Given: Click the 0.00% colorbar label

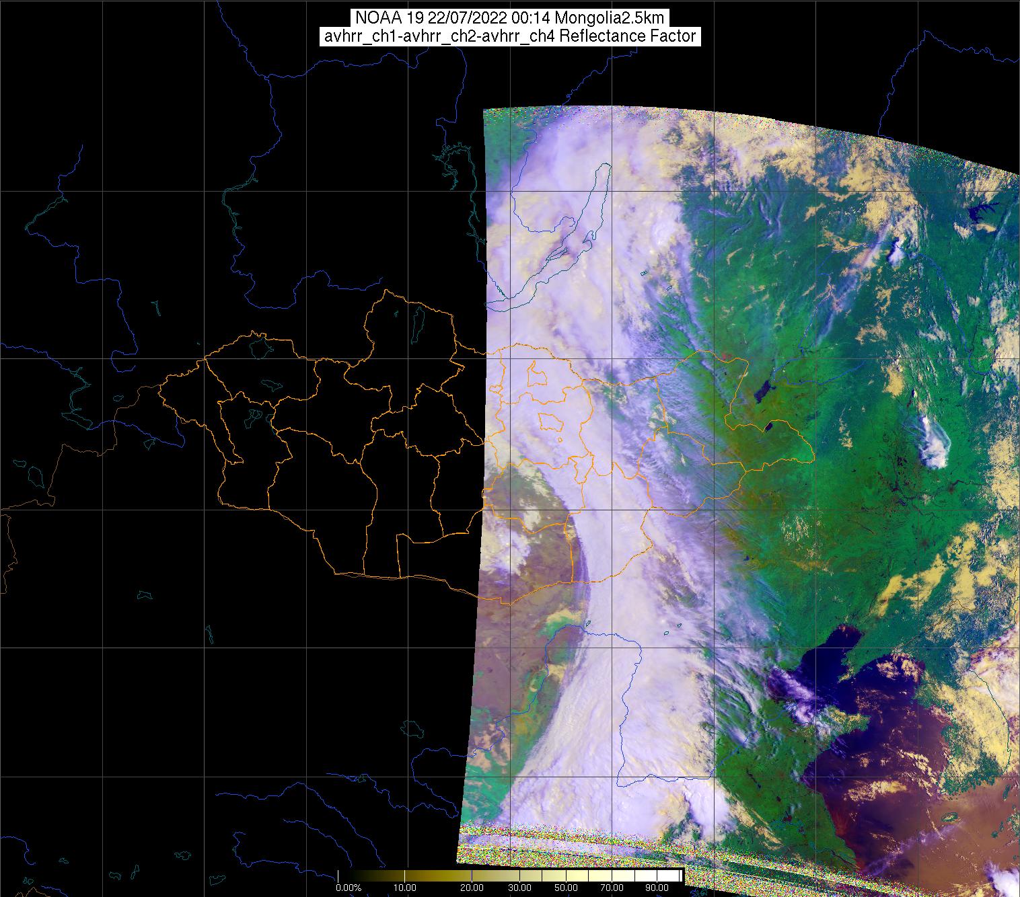Looking at the screenshot, I should pos(348,888).
